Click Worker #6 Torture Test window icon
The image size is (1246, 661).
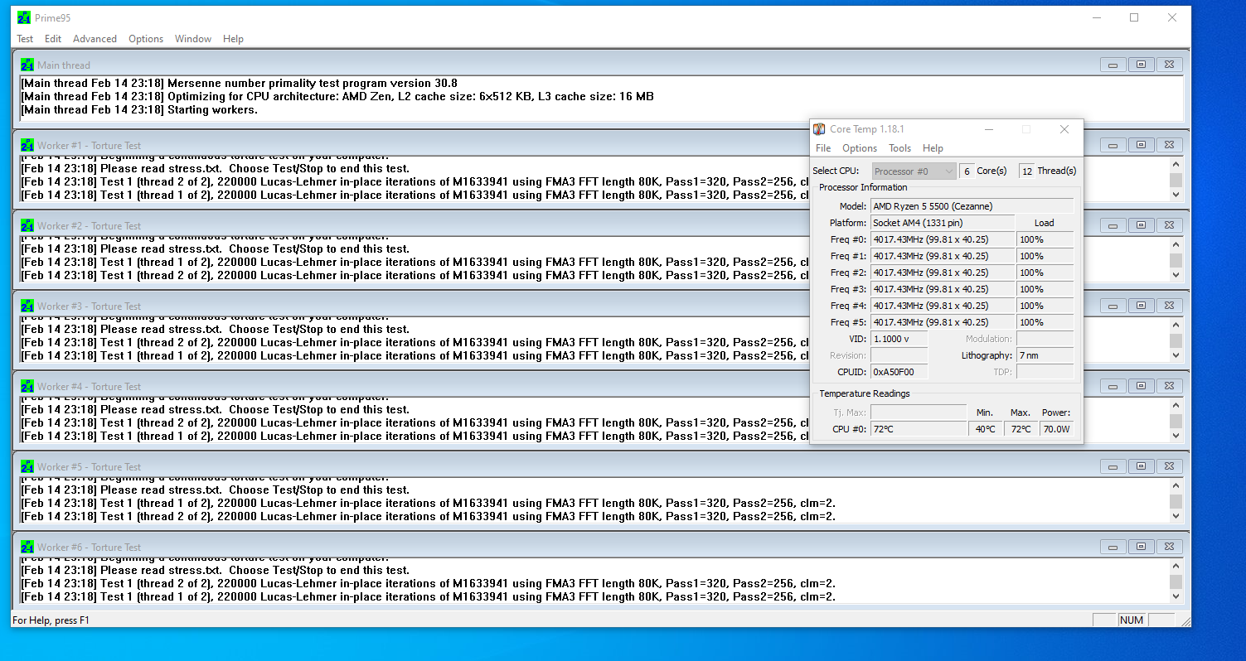pos(27,547)
